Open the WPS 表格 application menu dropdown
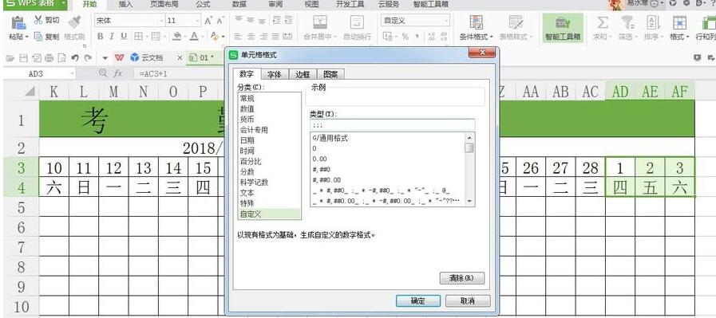The image size is (716, 318). click(64, 4)
